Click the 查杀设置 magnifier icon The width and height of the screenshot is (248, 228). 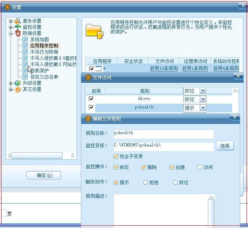tap(18, 21)
